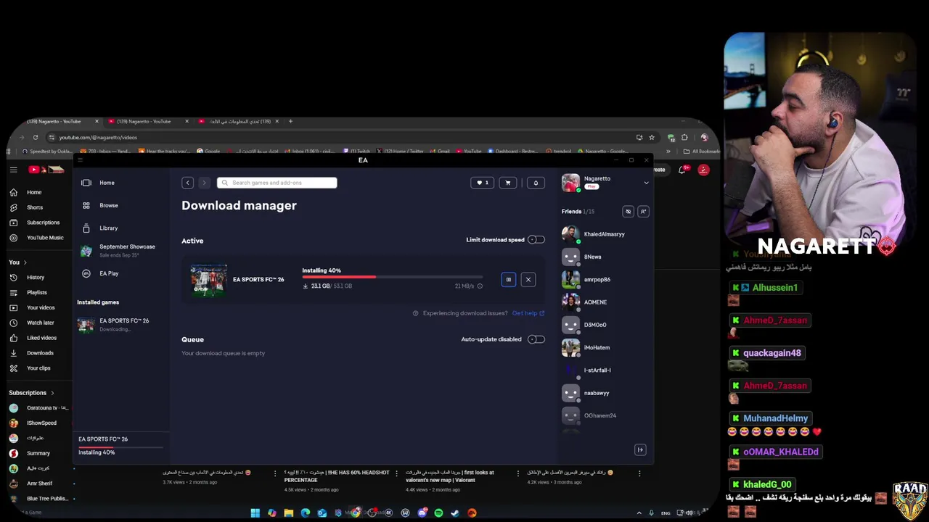This screenshot has width=929, height=522.
Task: Click the sidebar Installing 40% progress bar
Action: (x=121, y=446)
